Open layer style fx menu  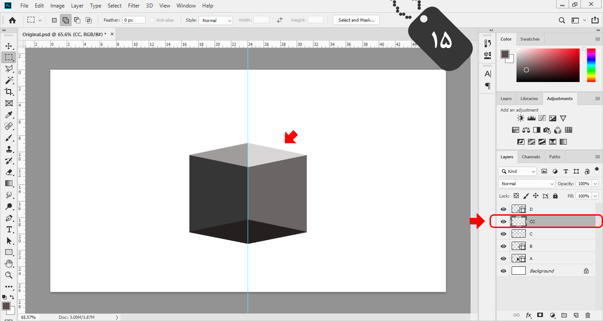[x=528, y=315]
